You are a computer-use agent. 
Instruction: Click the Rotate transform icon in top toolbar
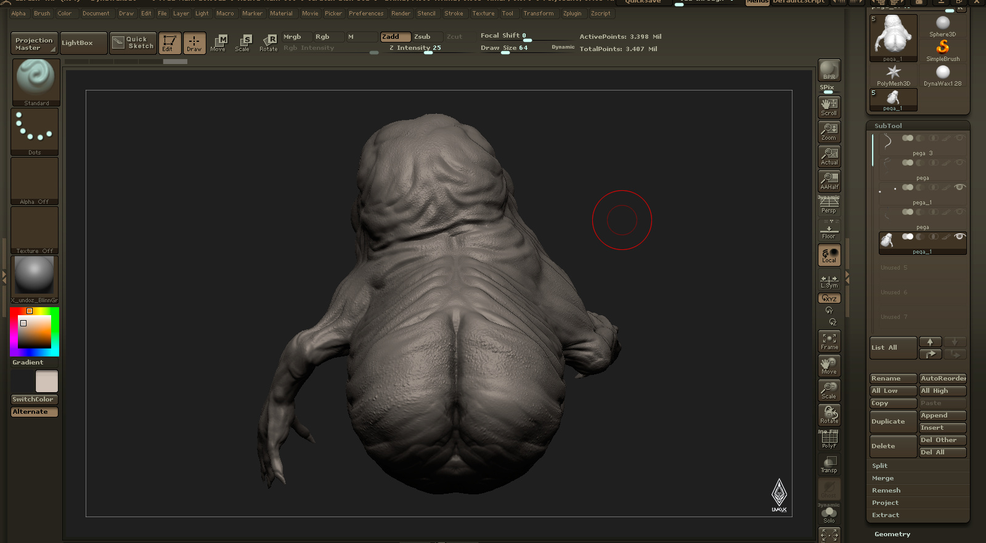[x=269, y=42]
